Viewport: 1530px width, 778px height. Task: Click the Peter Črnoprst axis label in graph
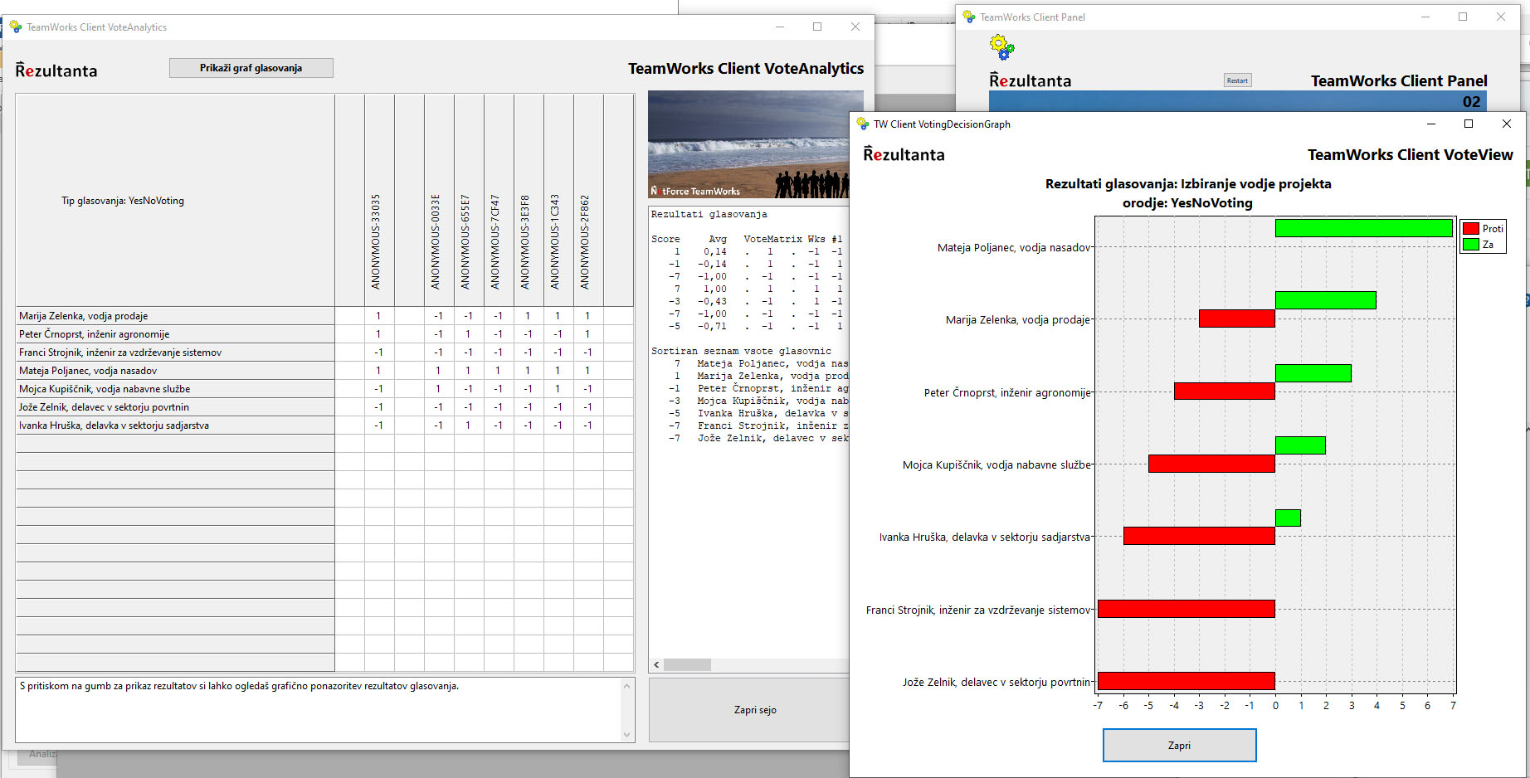coord(1006,392)
